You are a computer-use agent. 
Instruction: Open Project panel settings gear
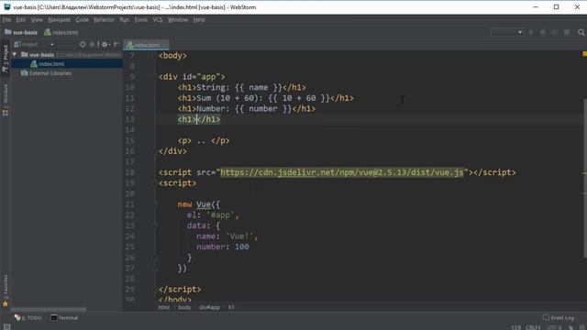click(105, 45)
